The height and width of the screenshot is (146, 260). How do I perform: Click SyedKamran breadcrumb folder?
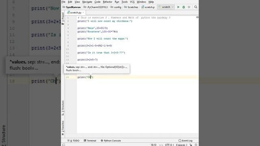point(71,7)
